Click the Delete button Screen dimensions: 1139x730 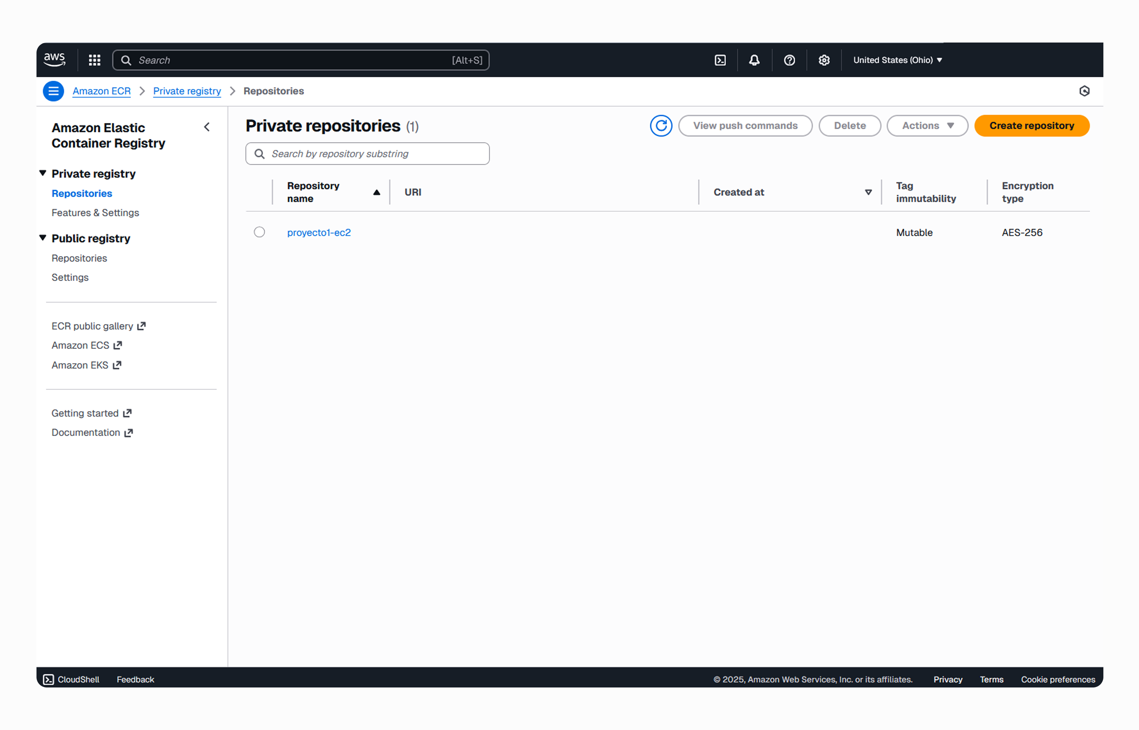850,126
